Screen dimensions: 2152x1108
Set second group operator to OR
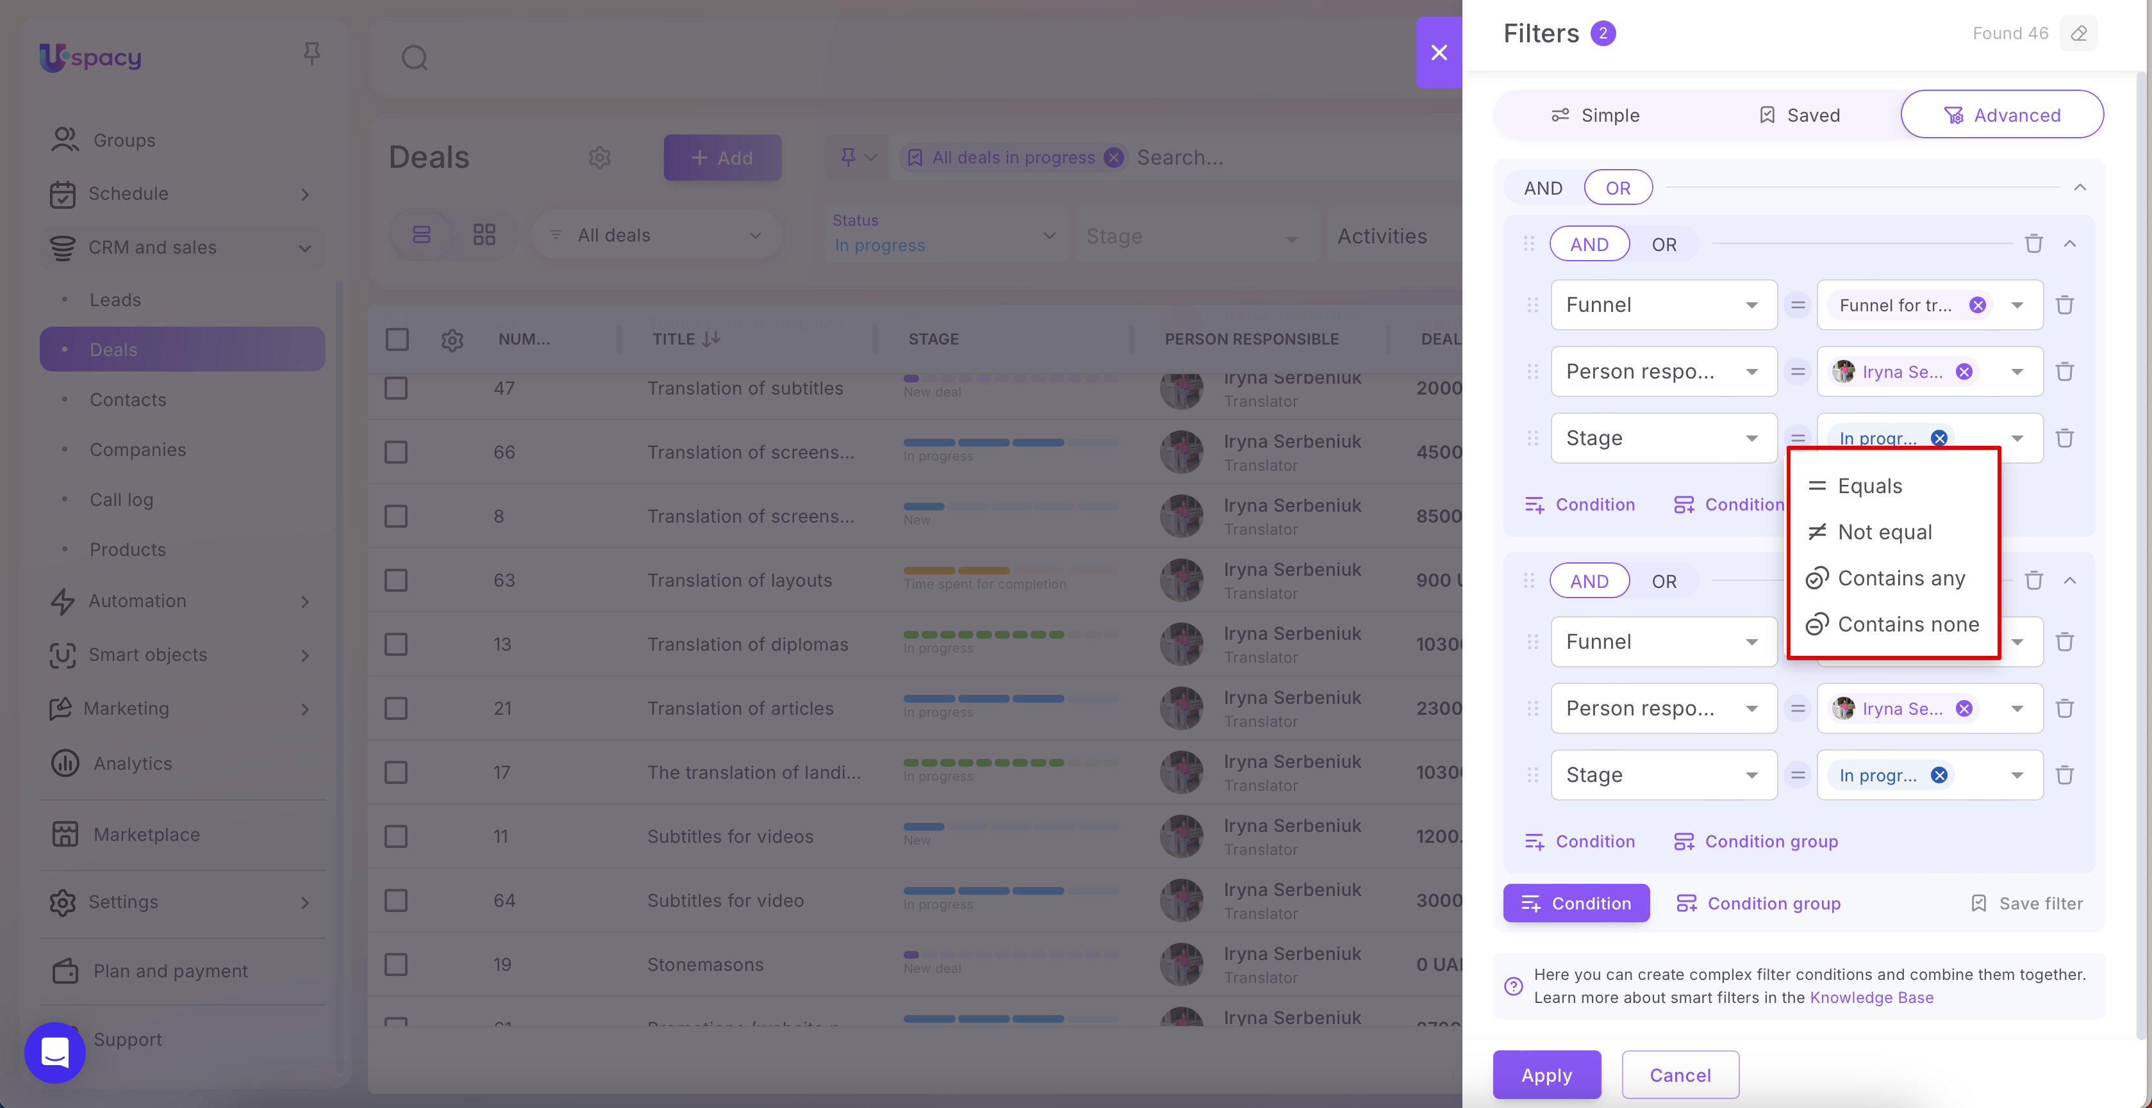tap(1663, 581)
